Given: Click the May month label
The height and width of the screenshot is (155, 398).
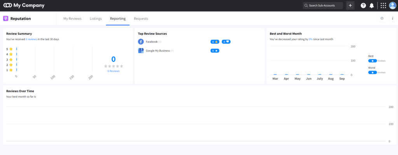Looking at the screenshot, I should pos(297,78).
